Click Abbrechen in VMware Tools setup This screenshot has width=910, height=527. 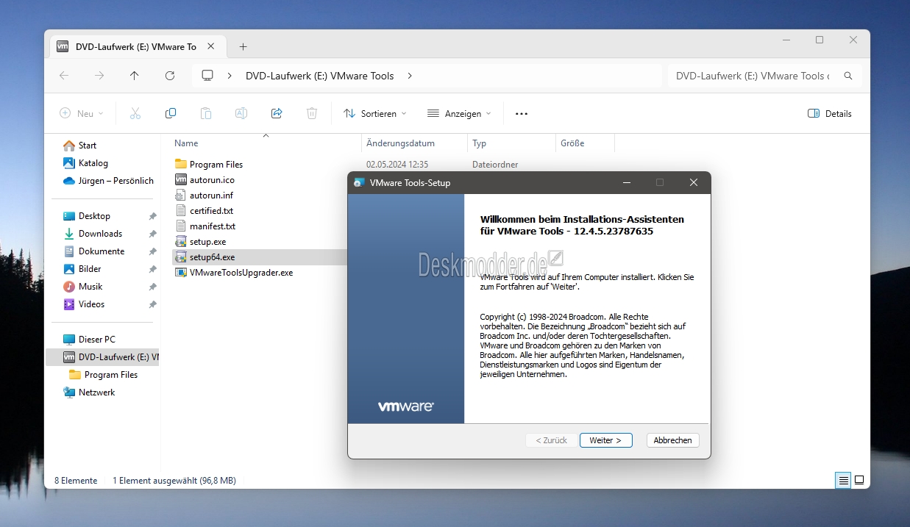[672, 440]
